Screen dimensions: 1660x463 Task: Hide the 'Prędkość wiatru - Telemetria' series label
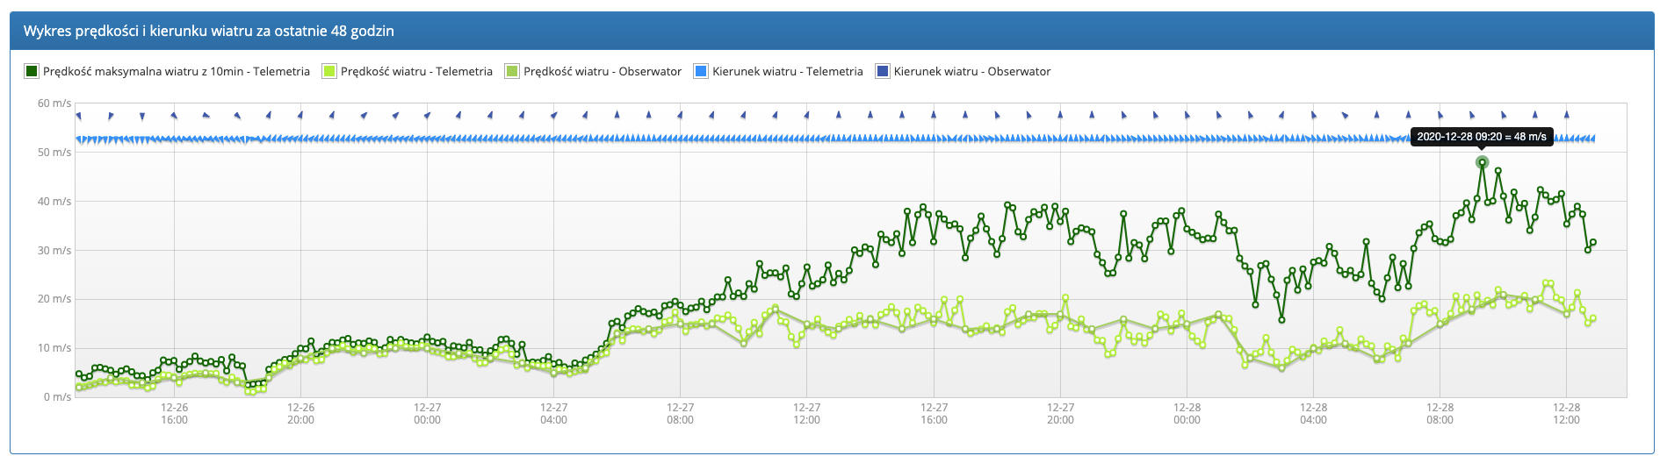pos(415,72)
